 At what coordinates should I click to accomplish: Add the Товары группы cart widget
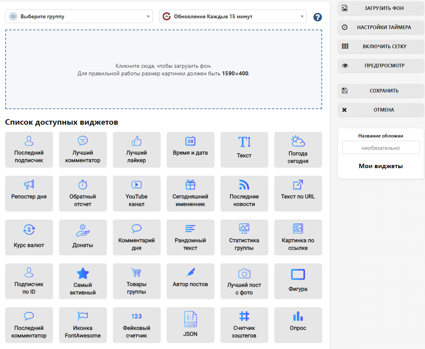pos(136,281)
